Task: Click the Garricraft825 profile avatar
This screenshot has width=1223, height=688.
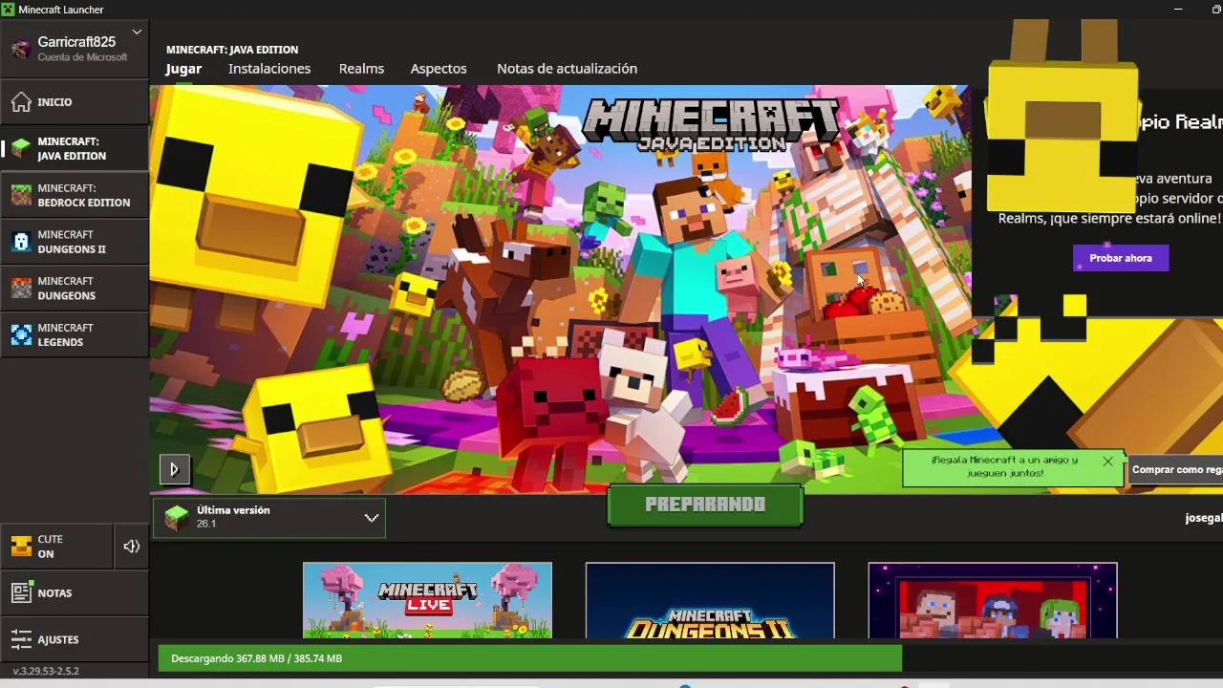Action: pyautogui.click(x=21, y=50)
